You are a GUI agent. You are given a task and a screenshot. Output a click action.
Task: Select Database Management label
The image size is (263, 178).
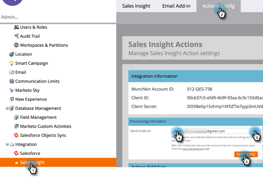(x=38, y=108)
